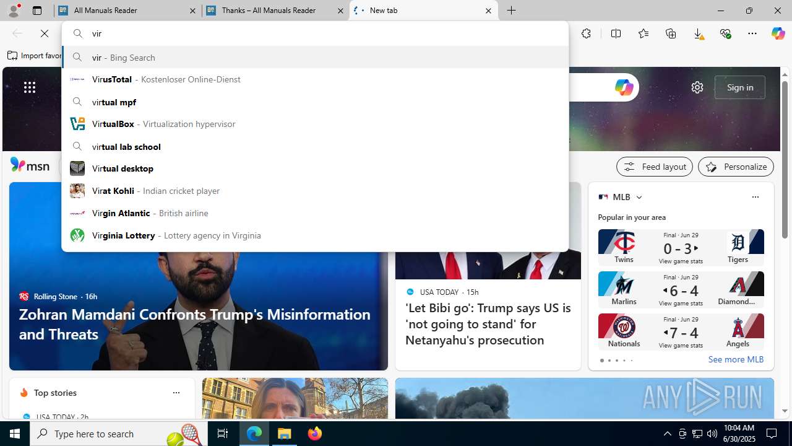Viewport: 792px width, 446px height.
Task: Expand the MLB league dropdown chevron
Action: (639, 198)
